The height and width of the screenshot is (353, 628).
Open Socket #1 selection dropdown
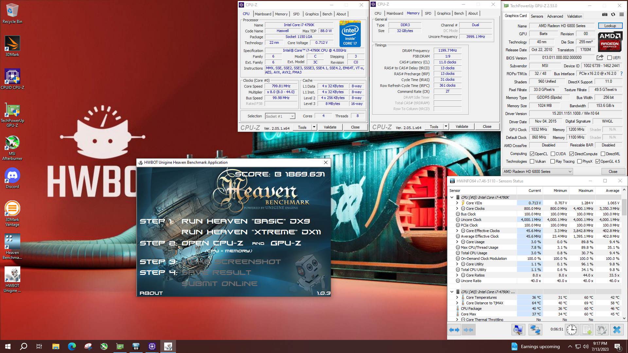click(280, 116)
